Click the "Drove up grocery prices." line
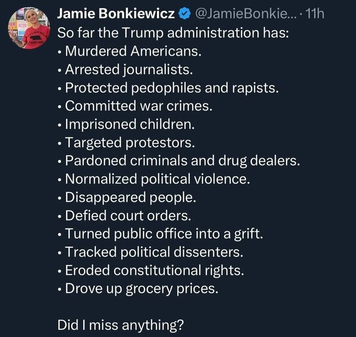The height and width of the screenshot is (337, 356). click(142, 289)
